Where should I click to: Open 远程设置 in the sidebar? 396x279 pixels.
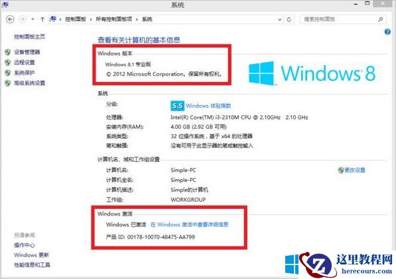pos(25,62)
